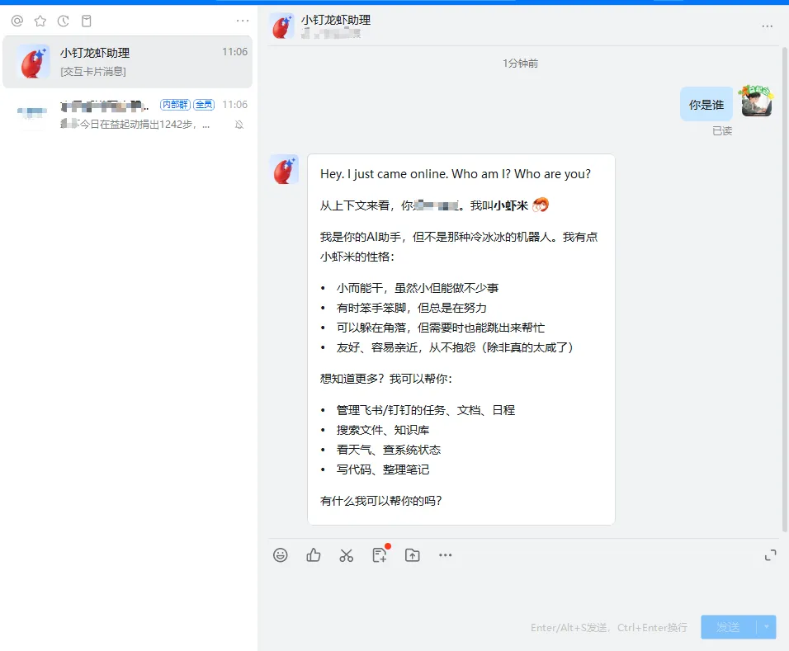
Task: Start screenshot with scissors icon
Action: [x=346, y=555]
